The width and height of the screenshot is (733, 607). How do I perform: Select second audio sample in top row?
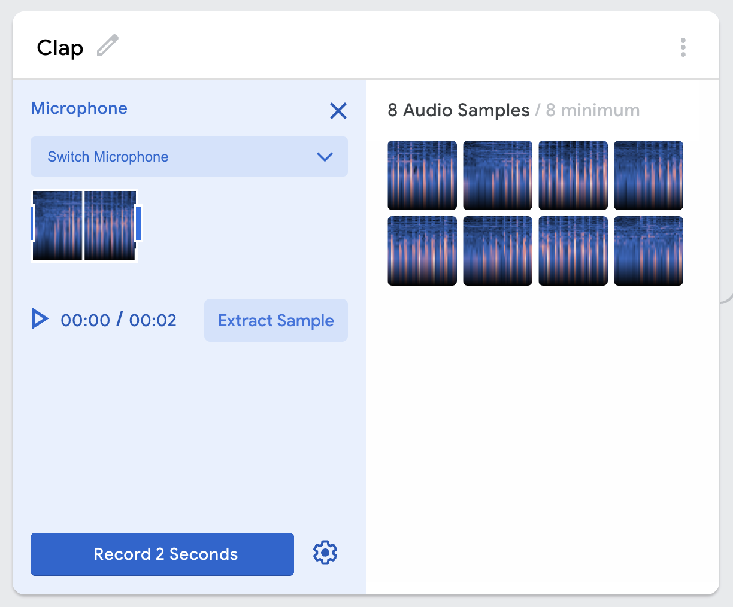coord(498,175)
